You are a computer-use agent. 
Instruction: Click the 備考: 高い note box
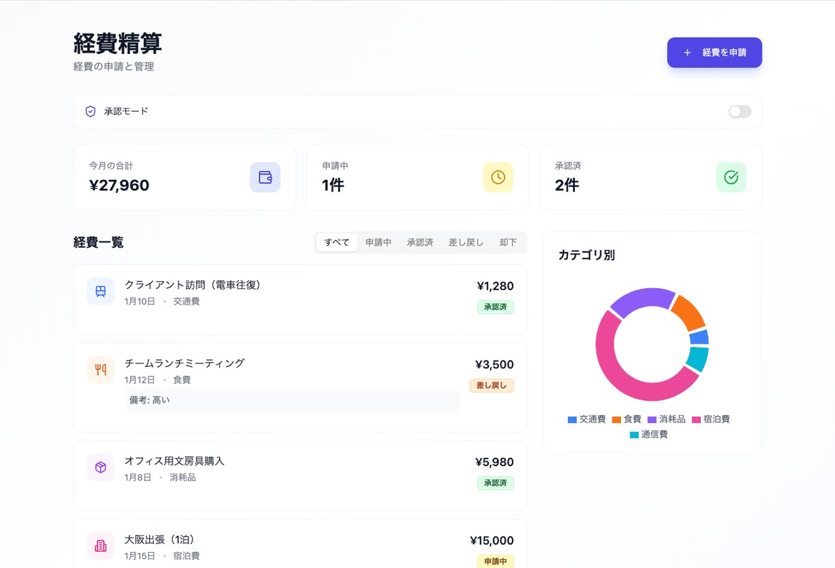coord(292,400)
